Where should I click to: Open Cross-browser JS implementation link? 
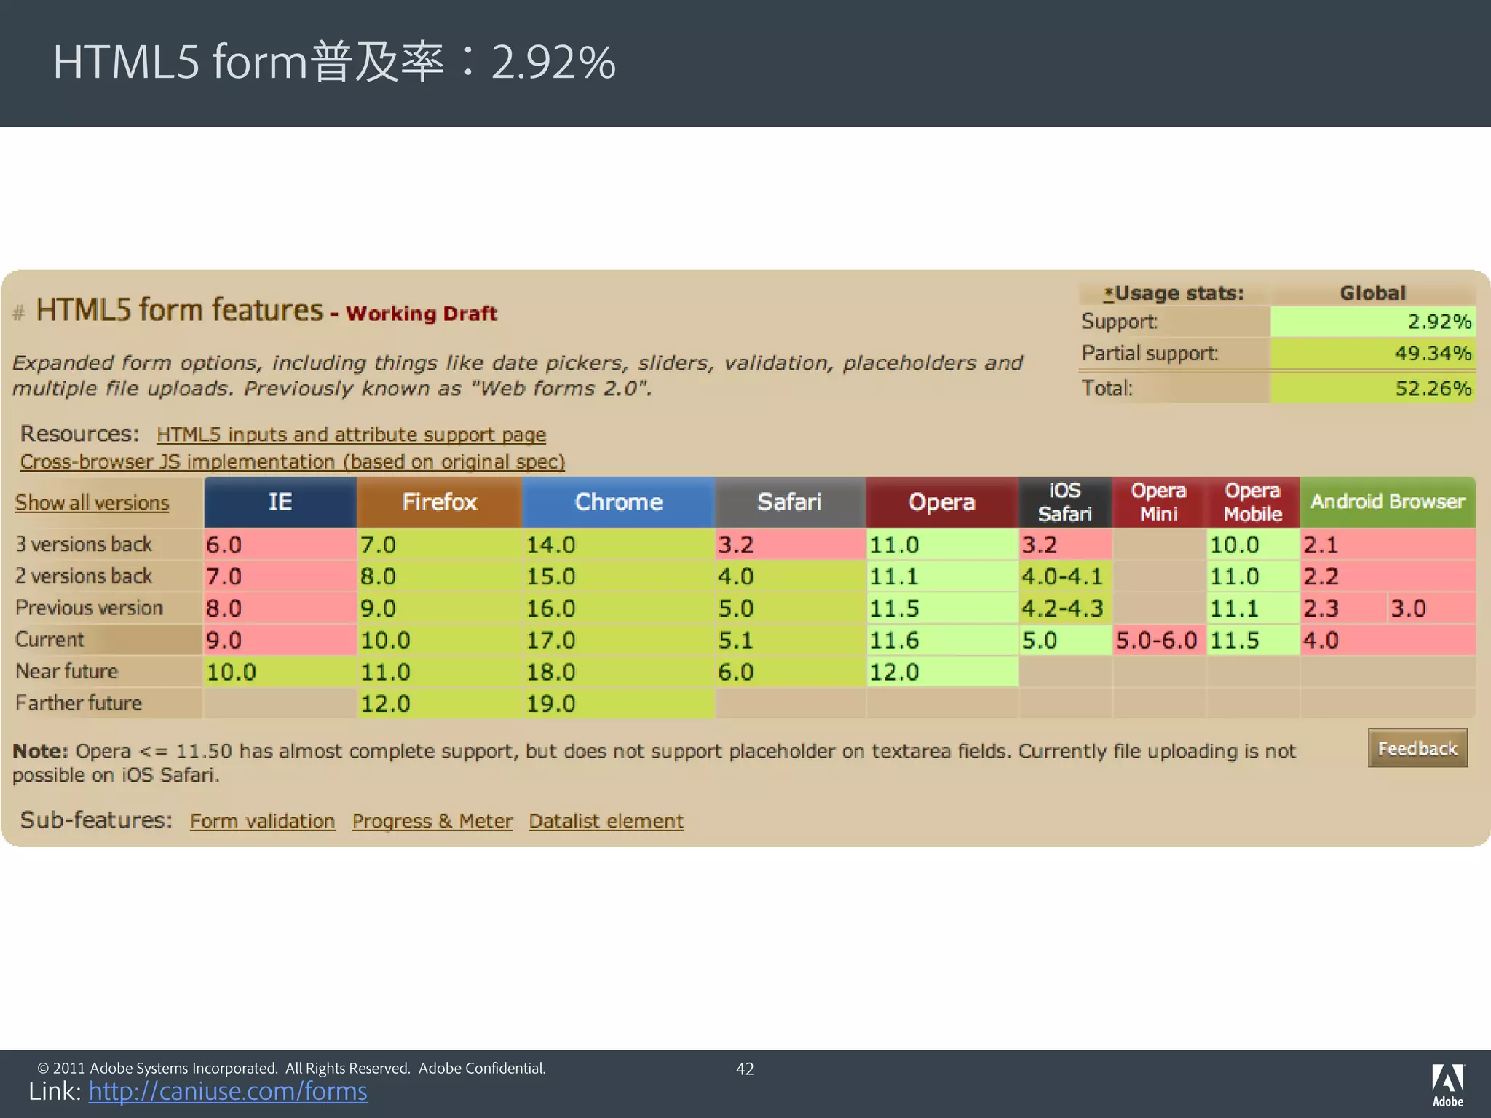coord(293,462)
